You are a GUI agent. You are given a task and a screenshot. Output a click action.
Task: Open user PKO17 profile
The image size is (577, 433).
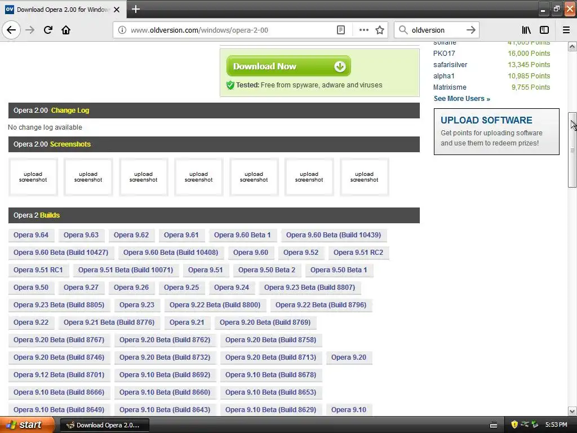click(x=444, y=54)
